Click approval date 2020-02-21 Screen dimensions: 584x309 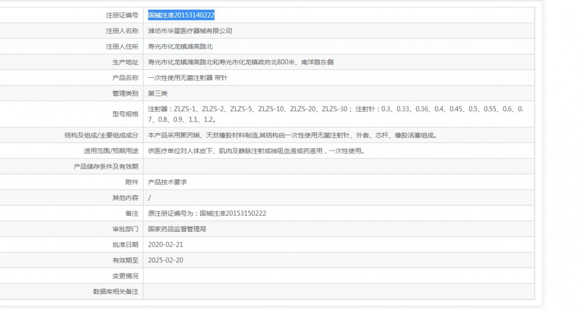pos(166,244)
